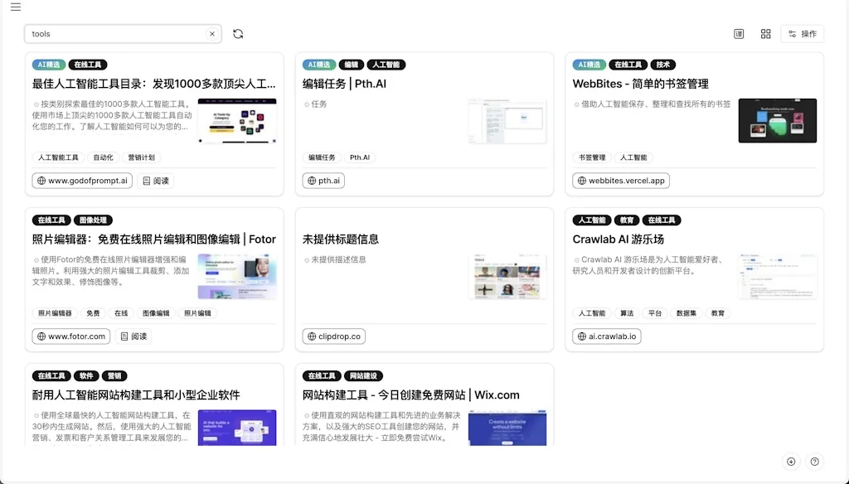849x484 pixels.
Task: Open the www.godofprompt.ai link
Action: click(80, 180)
